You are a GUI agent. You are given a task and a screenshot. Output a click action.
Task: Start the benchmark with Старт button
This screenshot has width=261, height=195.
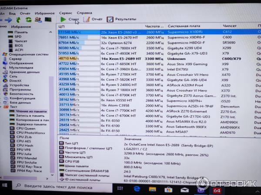(x=70, y=19)
